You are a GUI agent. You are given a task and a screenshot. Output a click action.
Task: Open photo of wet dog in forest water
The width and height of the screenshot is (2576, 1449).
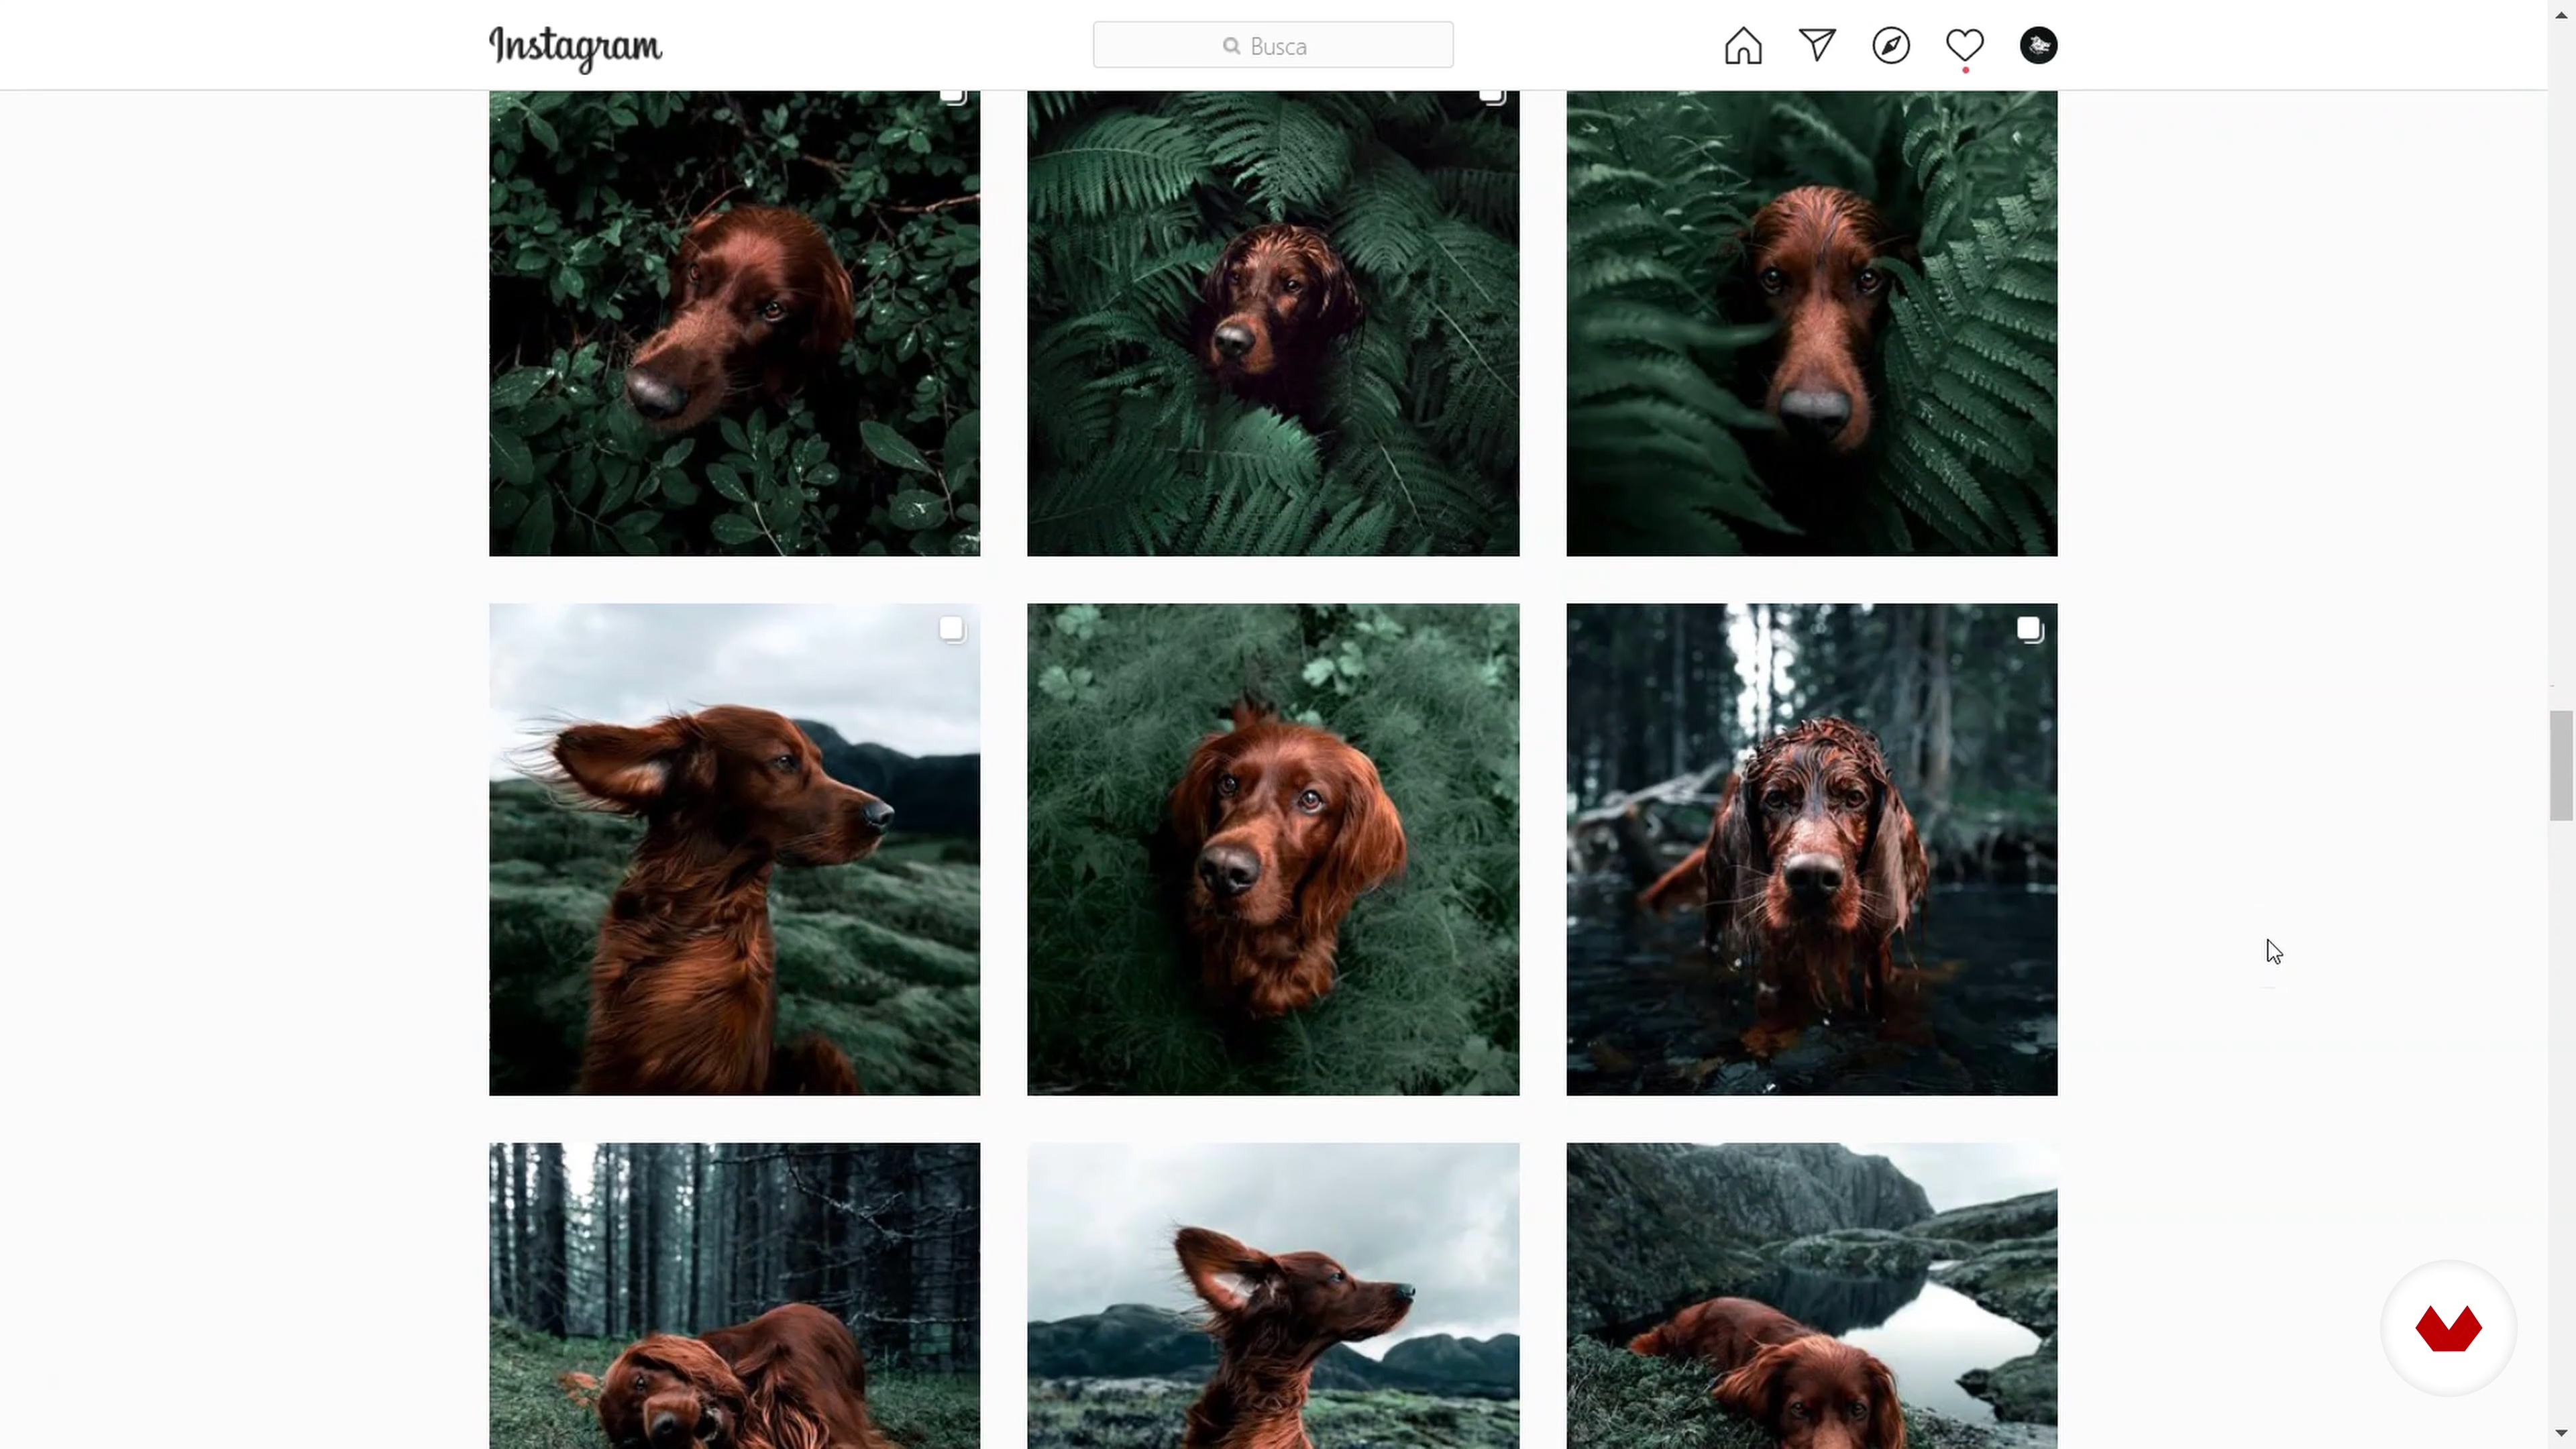tap(1812, 849)
